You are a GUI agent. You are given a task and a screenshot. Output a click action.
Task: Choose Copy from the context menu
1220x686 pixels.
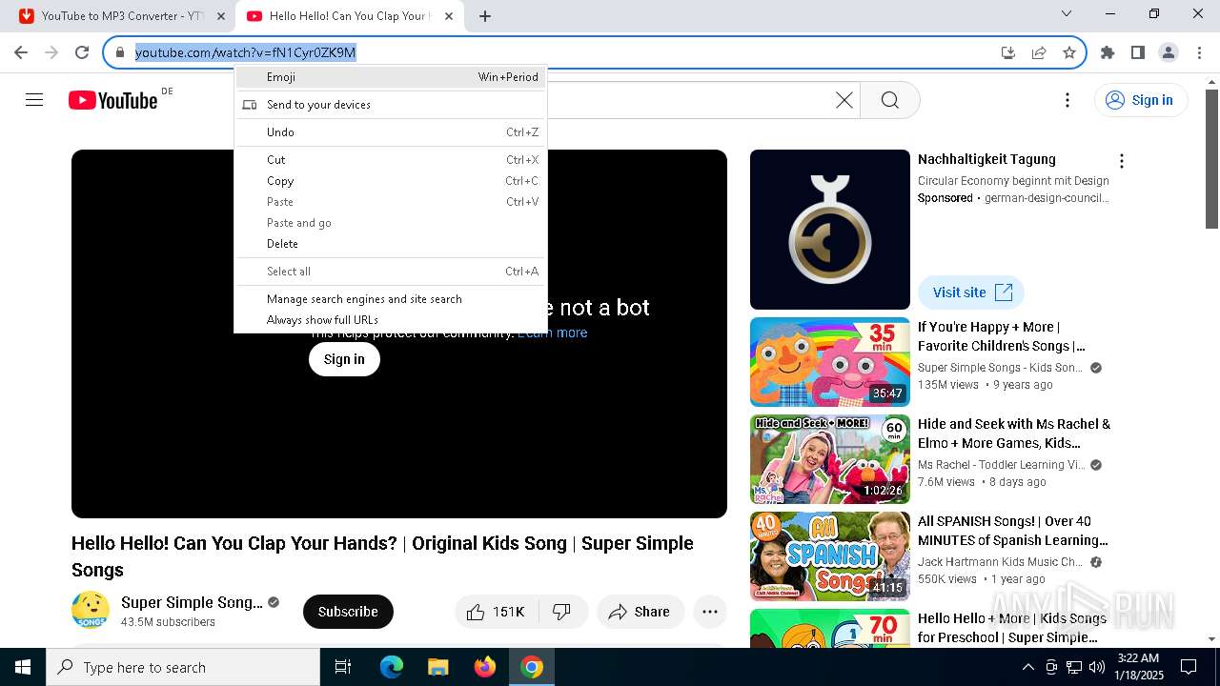391,181
